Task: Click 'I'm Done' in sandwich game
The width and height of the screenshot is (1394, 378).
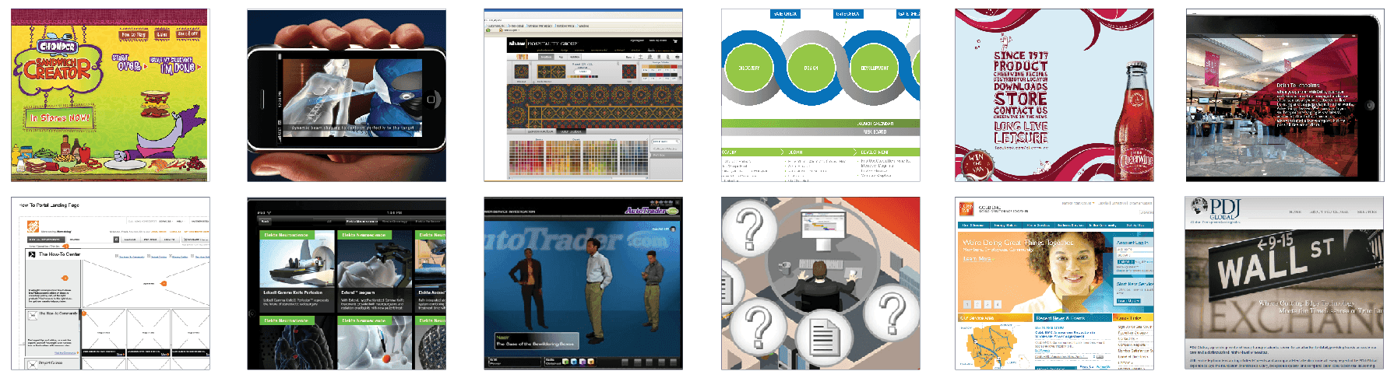Action: coord(177,68)
